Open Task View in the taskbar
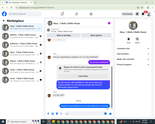155x124 pixels. point(44,122)
